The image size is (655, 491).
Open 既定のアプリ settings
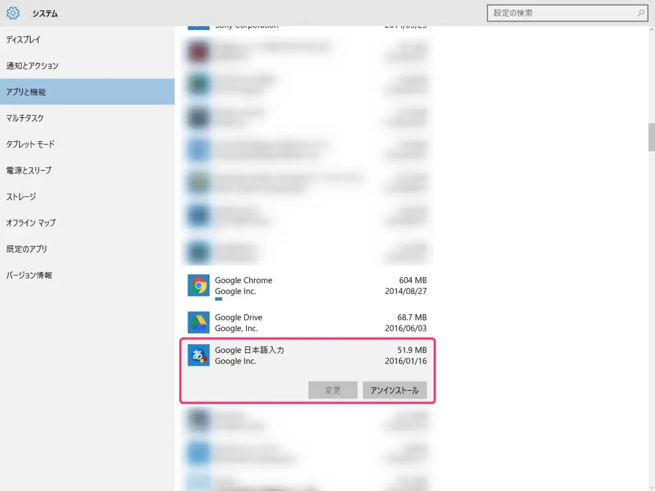click(87, 249)
